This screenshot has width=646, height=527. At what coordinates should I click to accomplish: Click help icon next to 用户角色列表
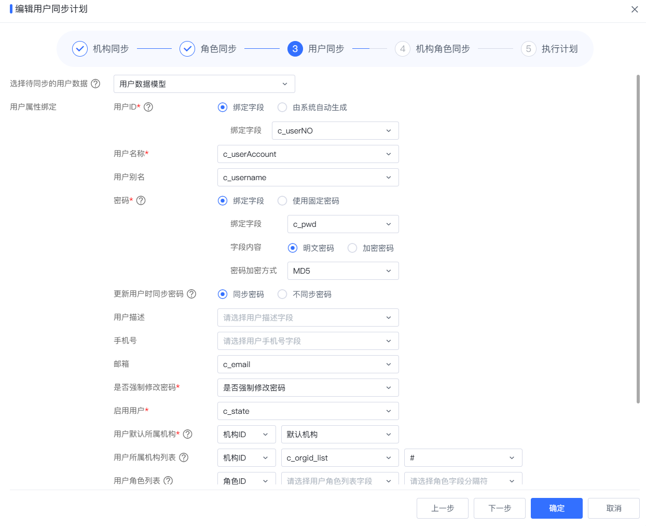pos(168,481)
